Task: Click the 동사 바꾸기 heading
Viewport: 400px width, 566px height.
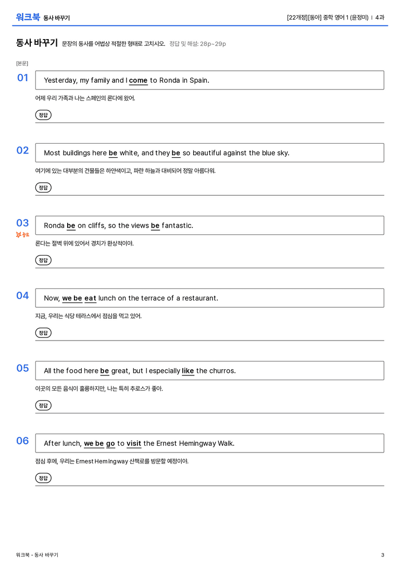Action: pos(37,43)
